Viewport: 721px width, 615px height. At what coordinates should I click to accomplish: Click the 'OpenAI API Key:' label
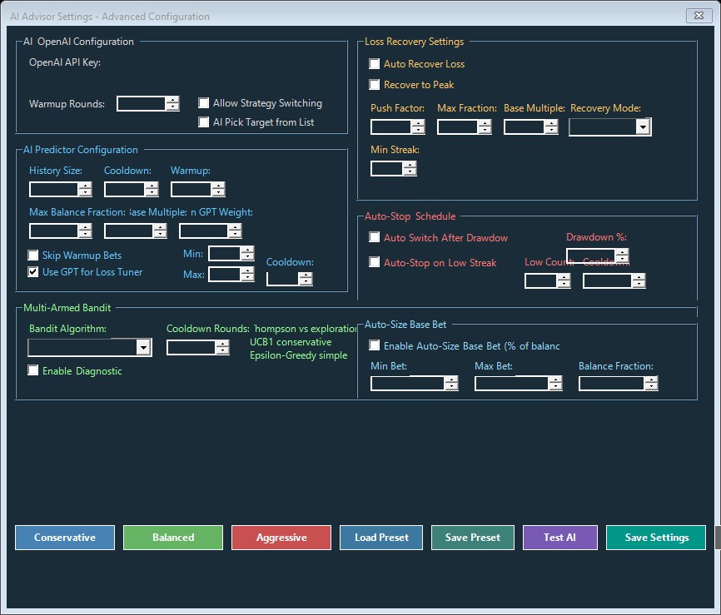coord(65,62)
